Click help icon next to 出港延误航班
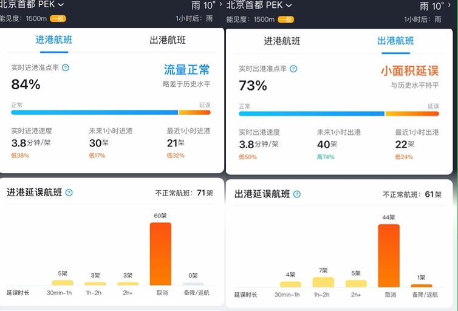 [297, 194]
